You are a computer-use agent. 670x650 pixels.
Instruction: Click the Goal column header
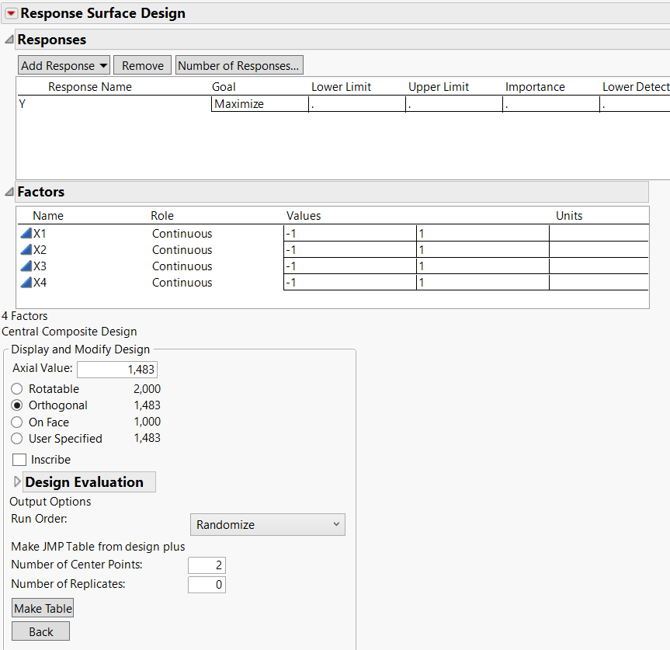224,87
